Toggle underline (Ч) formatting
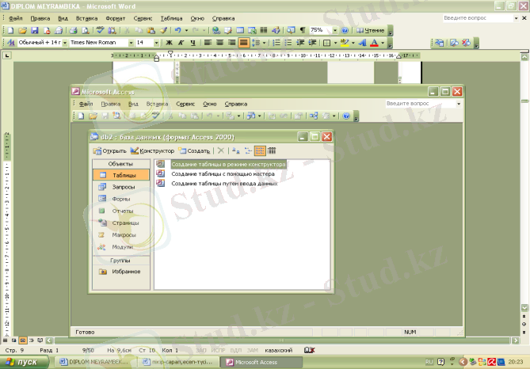Image resolution: width=530 pixels, height=369 pixels. pos(193,43)
